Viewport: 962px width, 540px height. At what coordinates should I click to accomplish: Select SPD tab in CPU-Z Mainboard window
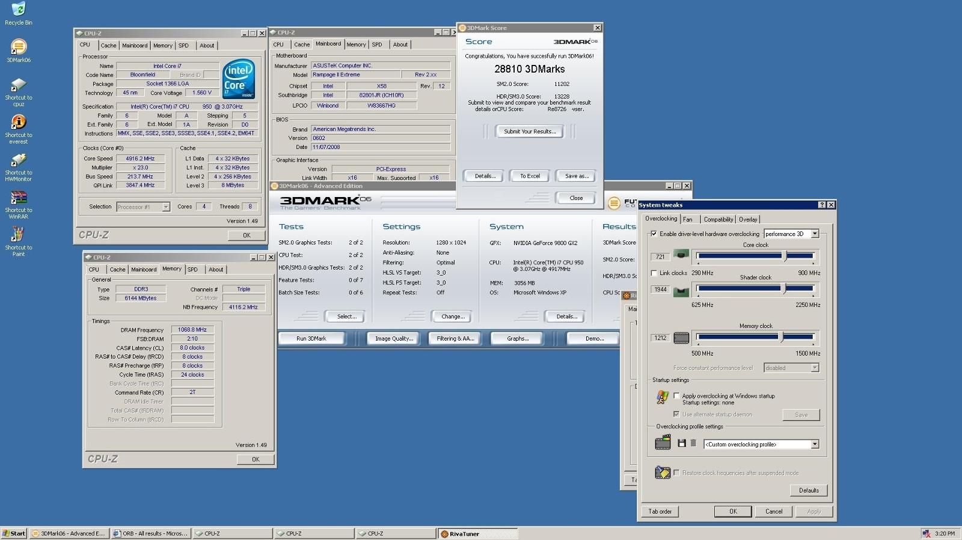[x=376, y=44]
